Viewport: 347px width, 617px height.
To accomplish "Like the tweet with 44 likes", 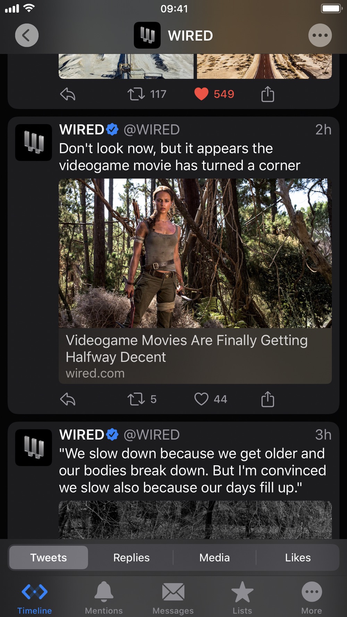I will point(201,399).
